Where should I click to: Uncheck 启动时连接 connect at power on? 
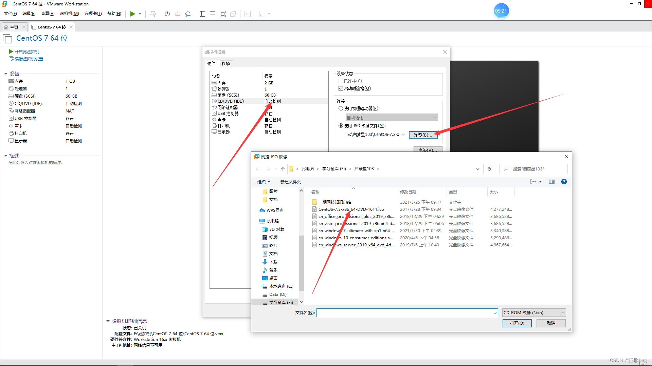[x=341, y=88]
